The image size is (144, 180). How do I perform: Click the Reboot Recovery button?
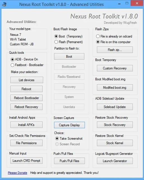point(26,107)
